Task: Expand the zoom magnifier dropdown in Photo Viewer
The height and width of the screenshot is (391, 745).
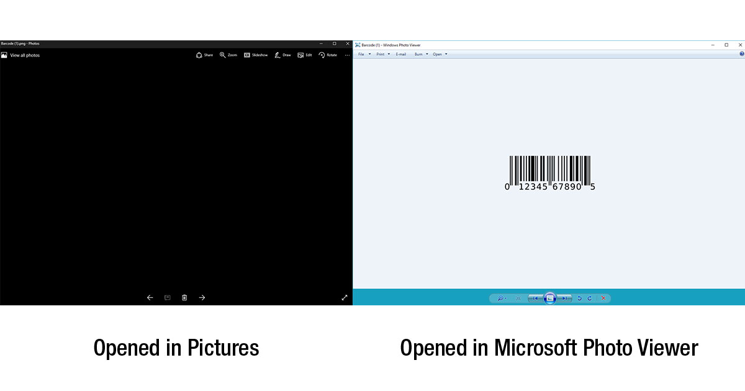Action: coord(505,298)
